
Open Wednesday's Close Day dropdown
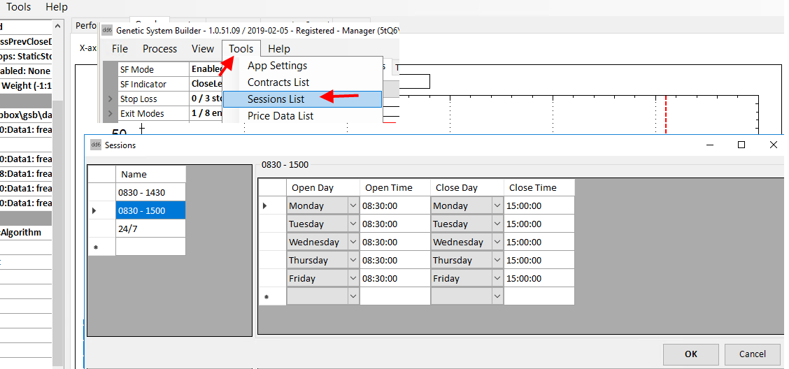click(497, 243)
